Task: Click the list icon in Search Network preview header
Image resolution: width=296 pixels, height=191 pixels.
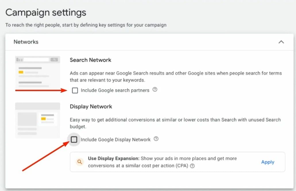Action: [x=19, y=59]
